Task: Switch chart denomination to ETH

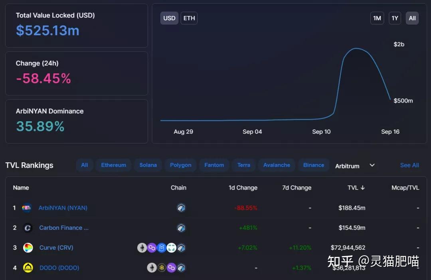Action: pyautogui.click(x=189, y=18)
